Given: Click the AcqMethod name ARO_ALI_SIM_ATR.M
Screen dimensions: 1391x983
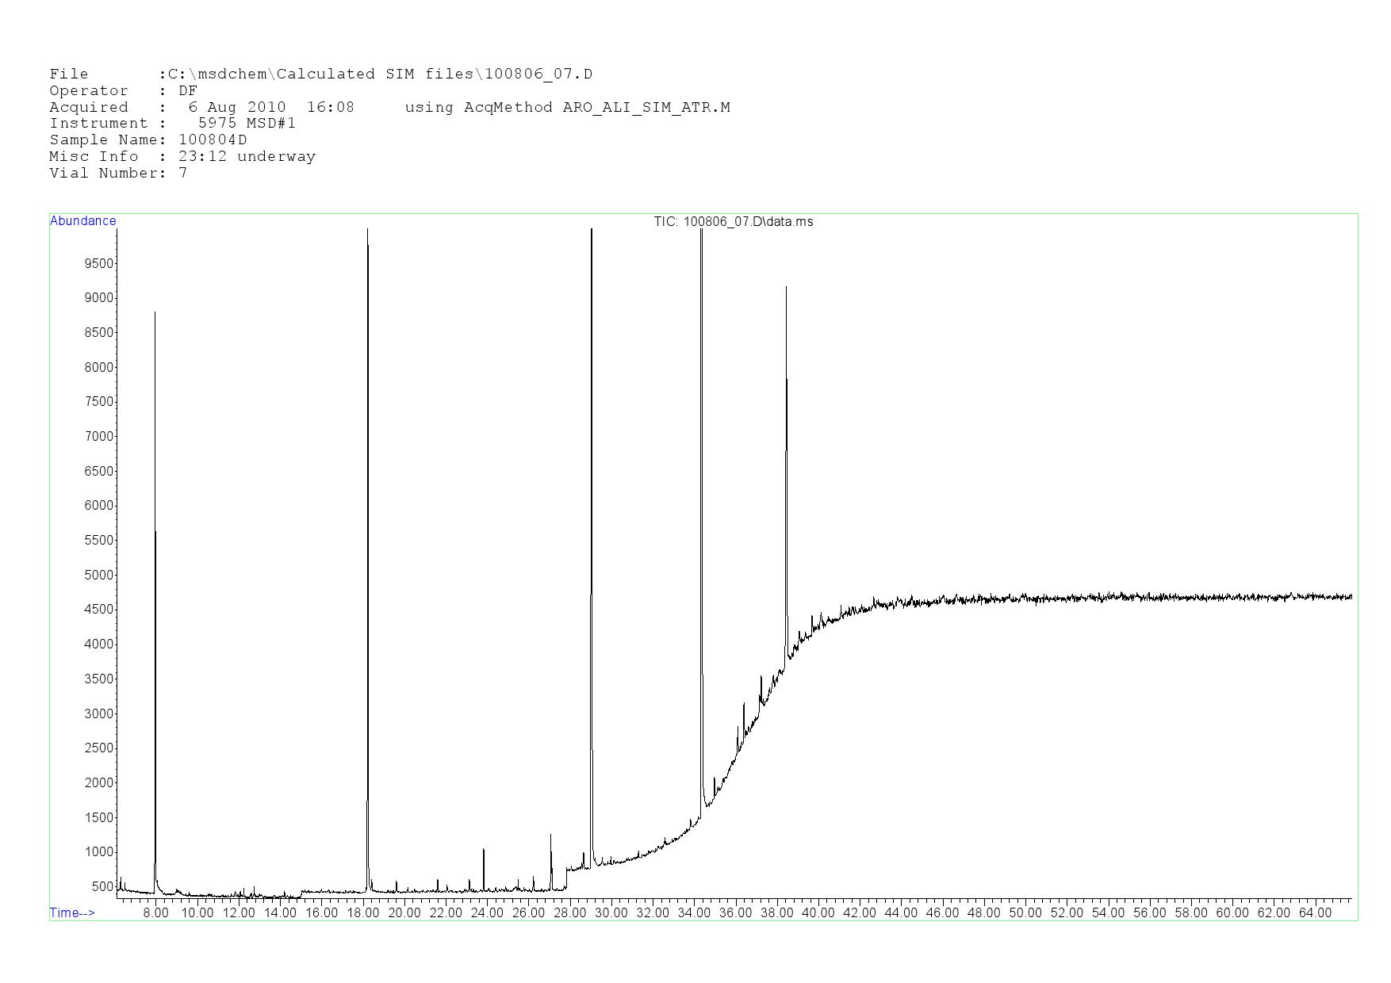Looking at the screenshot, I should point(646,107).
